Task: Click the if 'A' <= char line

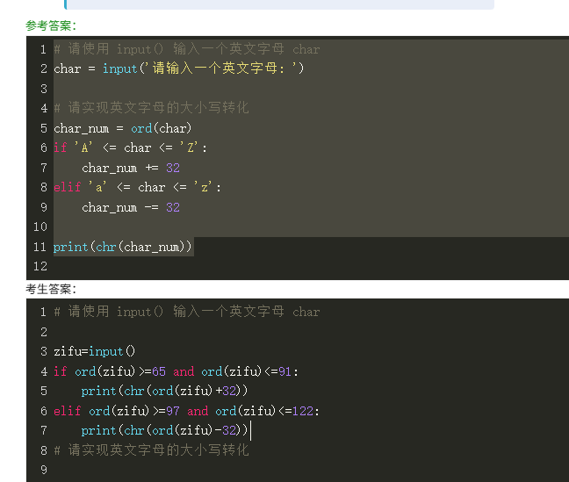Action: (x=130, y=147)
